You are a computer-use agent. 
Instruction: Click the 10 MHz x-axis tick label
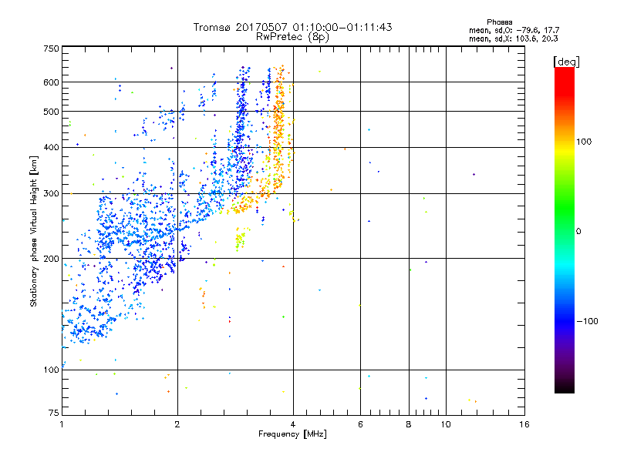(x=446, y=424)
